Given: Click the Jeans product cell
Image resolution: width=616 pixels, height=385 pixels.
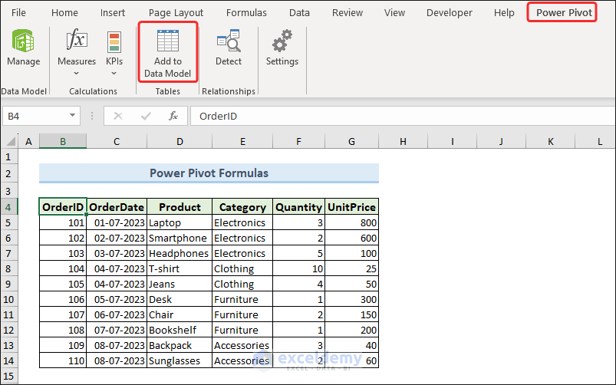Looking at the screenshot, I should coord(180,284).
